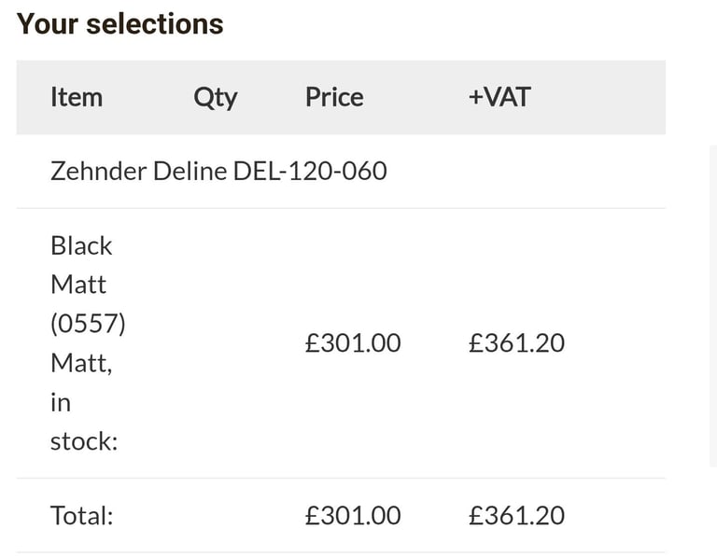The image size is (717, 556).
Task: Select the total +VAT amount £361.20
Action: 516,516
